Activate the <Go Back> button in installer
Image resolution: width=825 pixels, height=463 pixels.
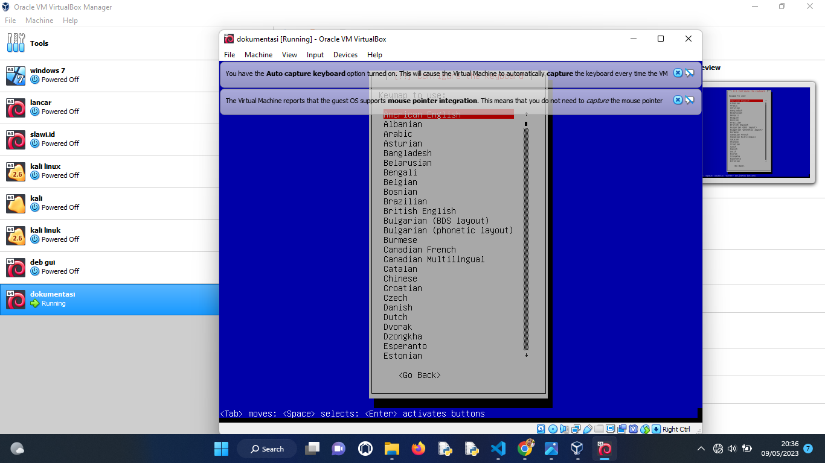click(x=420, y=375)
